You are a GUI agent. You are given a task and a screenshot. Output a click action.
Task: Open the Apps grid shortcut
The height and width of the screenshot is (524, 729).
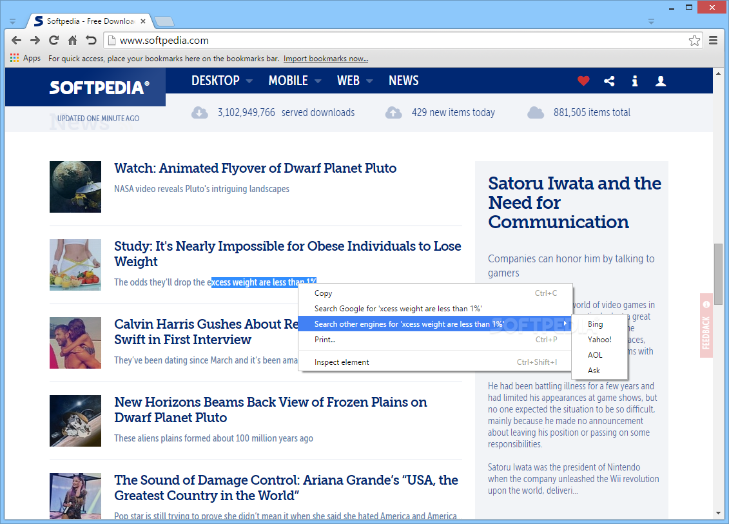25,58
